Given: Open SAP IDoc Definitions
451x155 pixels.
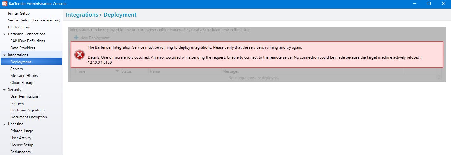Looking at the screenshot, I should (28, 41).
